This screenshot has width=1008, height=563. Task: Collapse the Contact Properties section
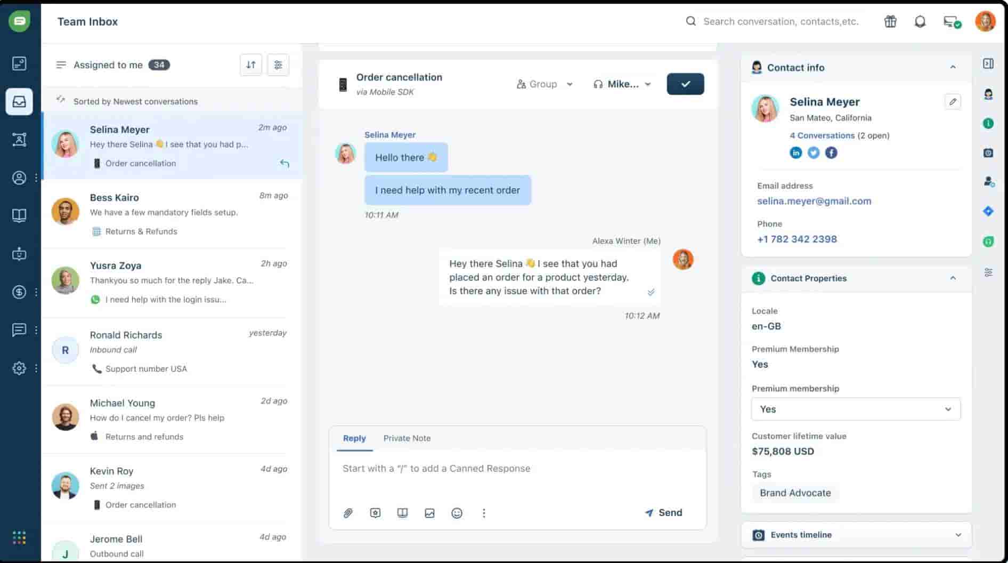click(x=953, y=278)
